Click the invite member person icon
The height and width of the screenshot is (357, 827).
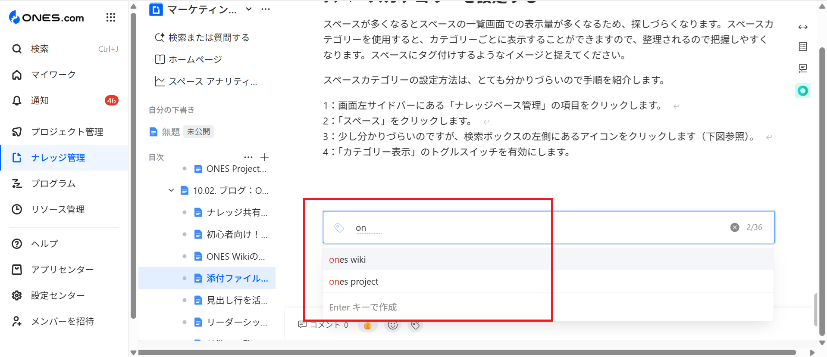click(x=17, y=321)
